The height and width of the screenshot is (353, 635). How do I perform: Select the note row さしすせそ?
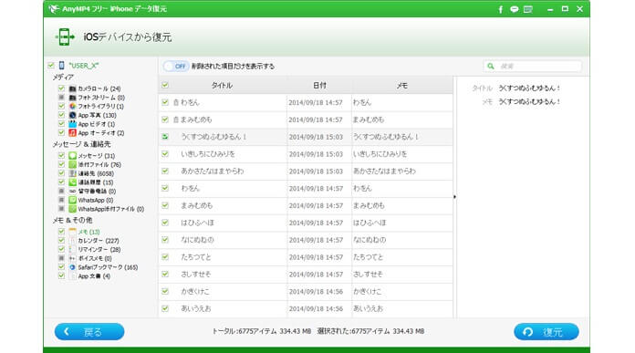[x=306, y=275]
